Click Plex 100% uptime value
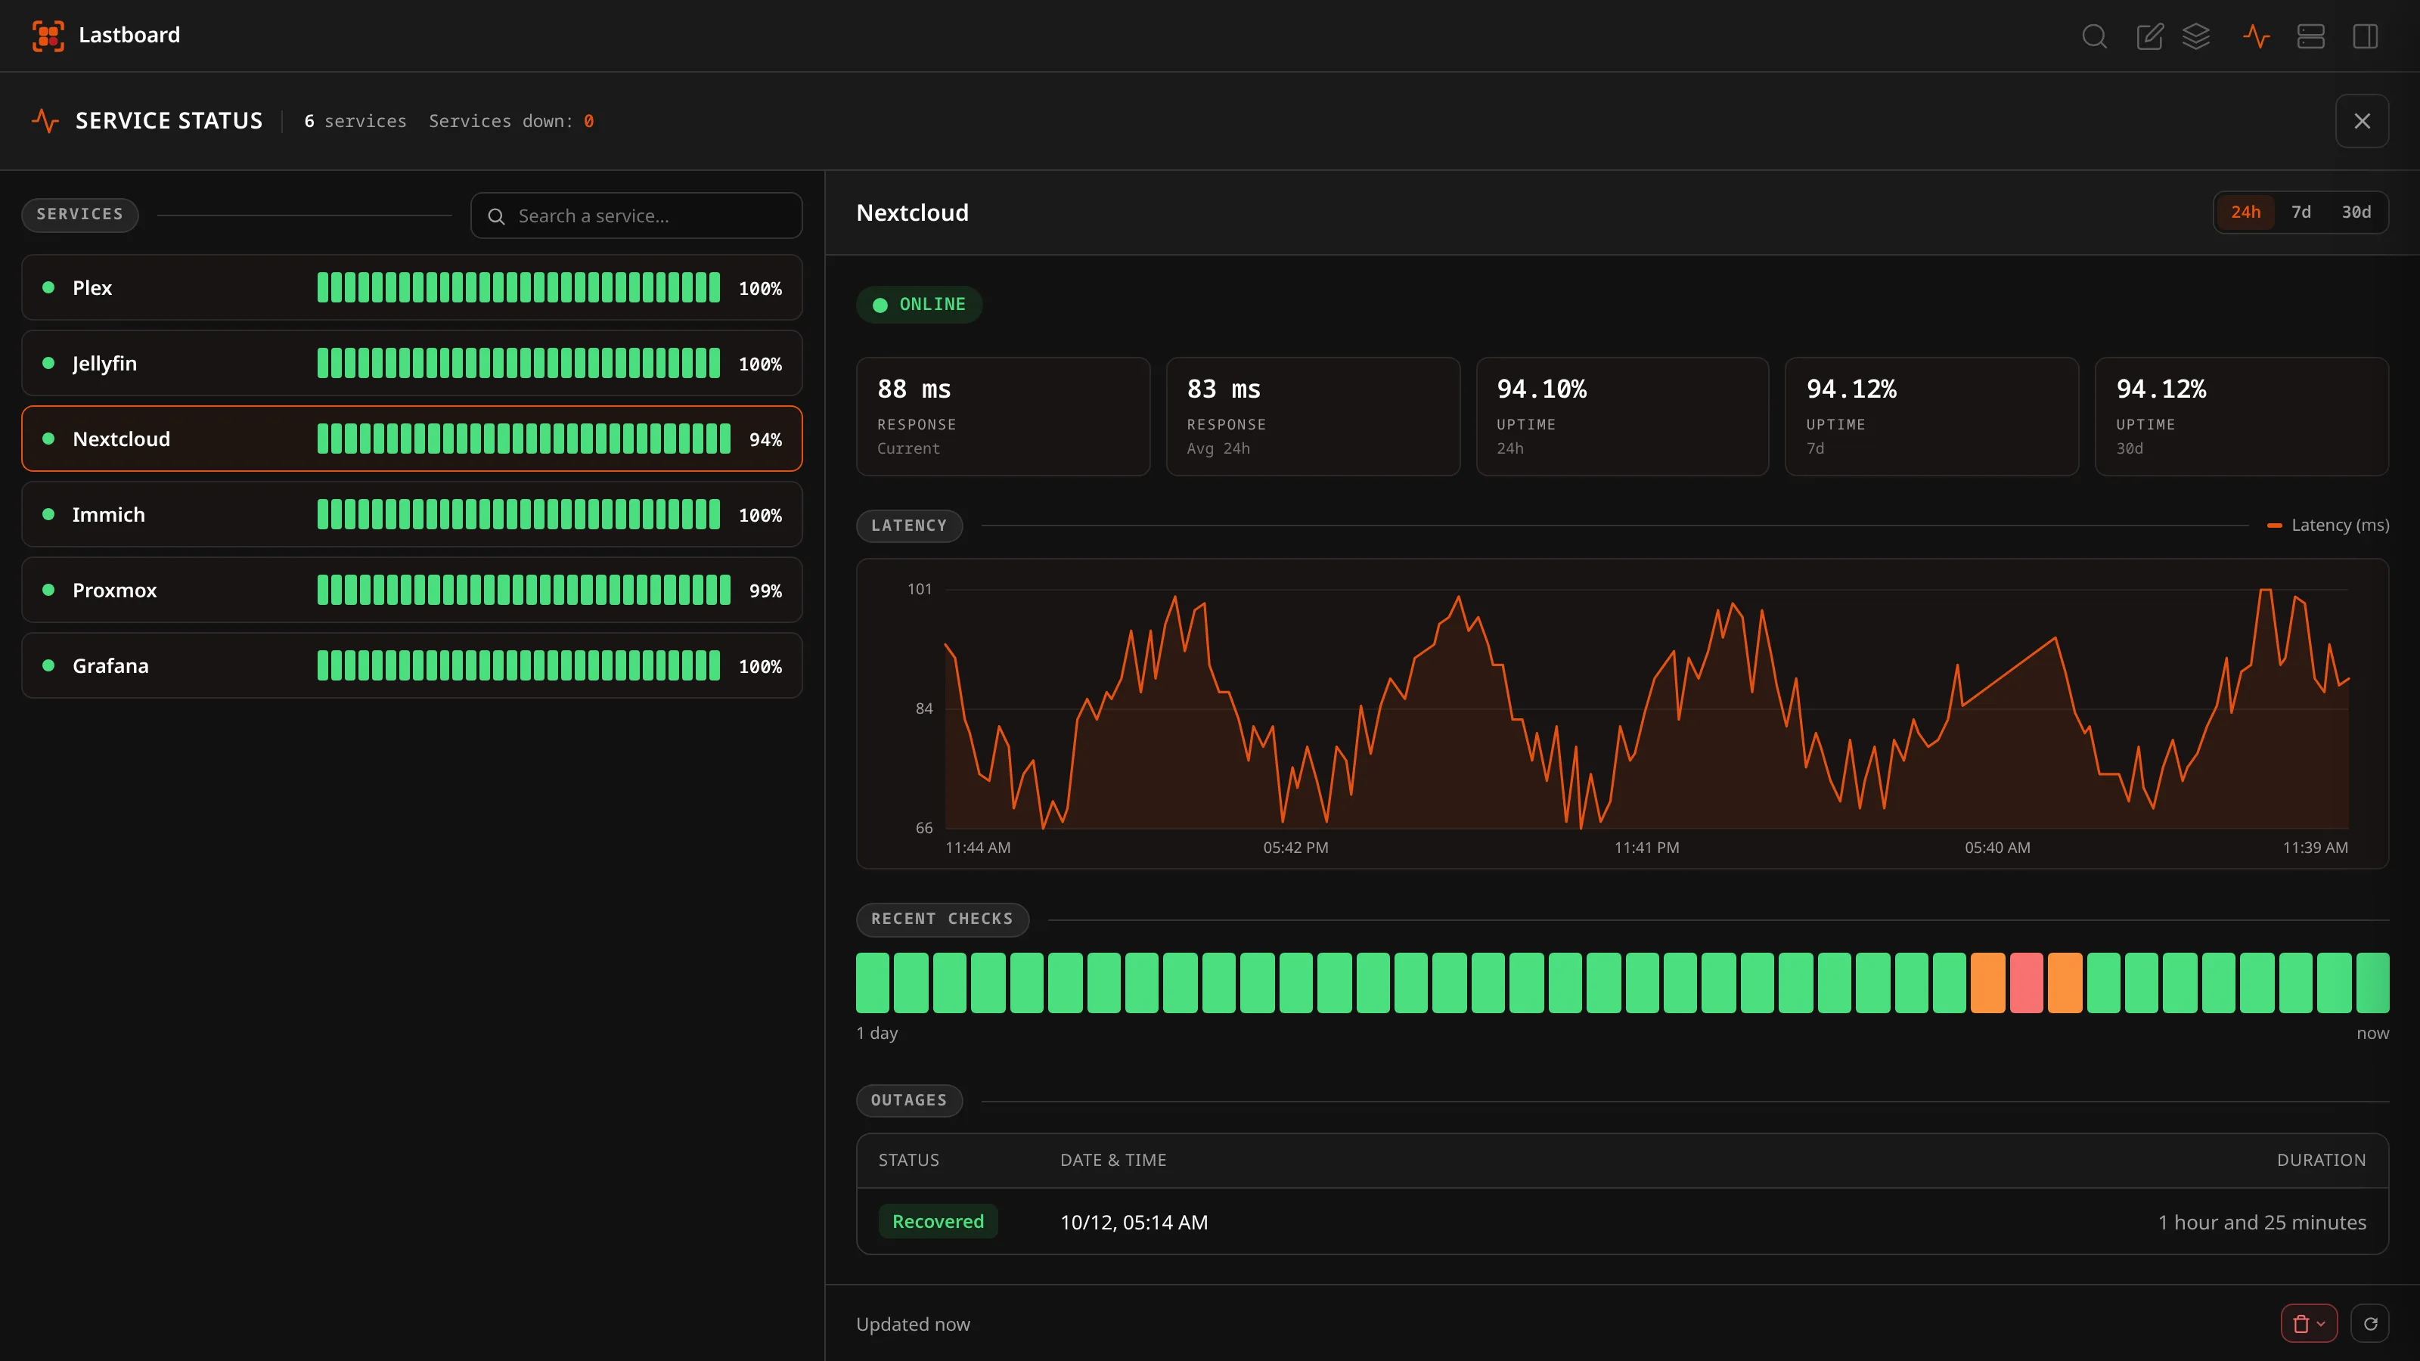Viewport: 2420px width, 1361px height. (x=760, y=288)
